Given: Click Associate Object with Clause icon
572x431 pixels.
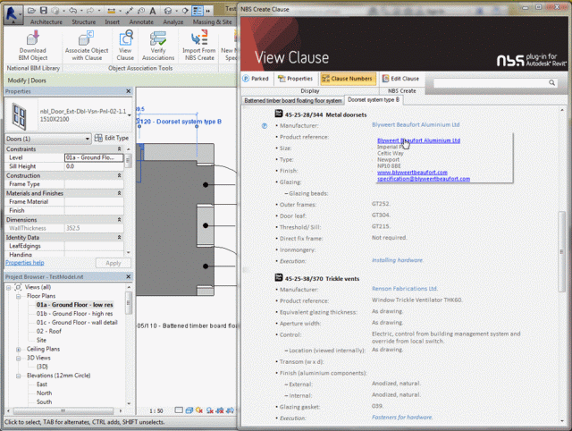Looking at the screenshot, I should pyautogui.click(x=86, y=38).
